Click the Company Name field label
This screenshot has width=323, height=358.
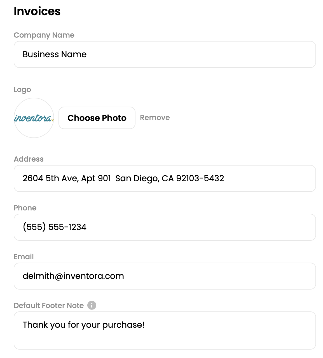coord(44,35)
